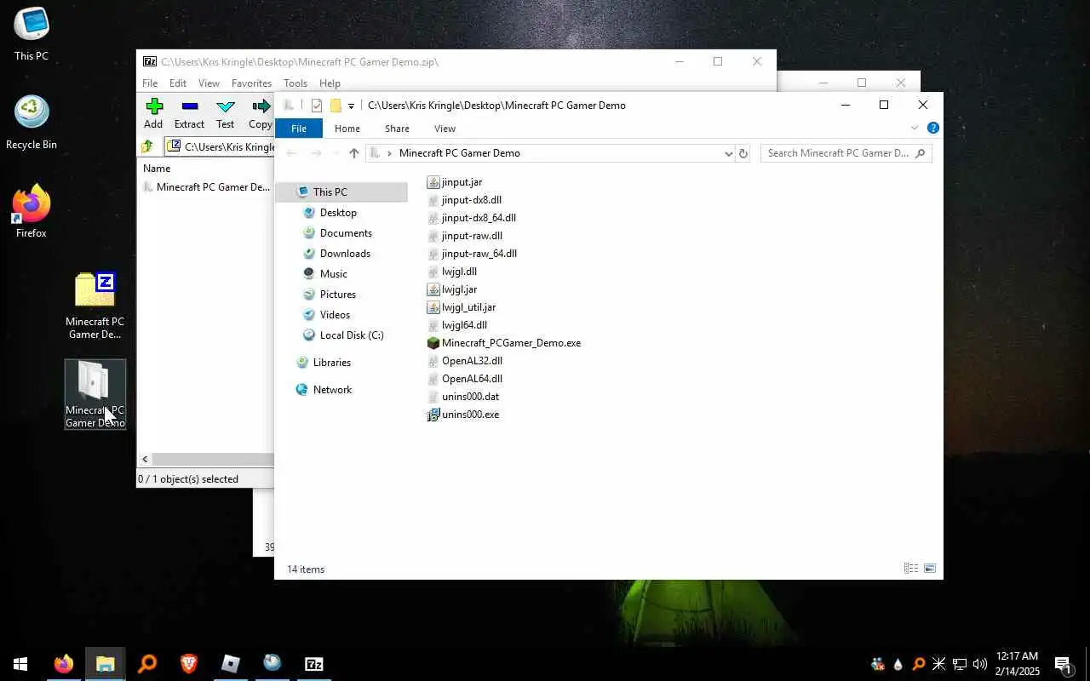1090x681 pixels.
Task: Select the Minecraft PC Gamer Demo zip desktop icon
Action: (x=95, y=306)
